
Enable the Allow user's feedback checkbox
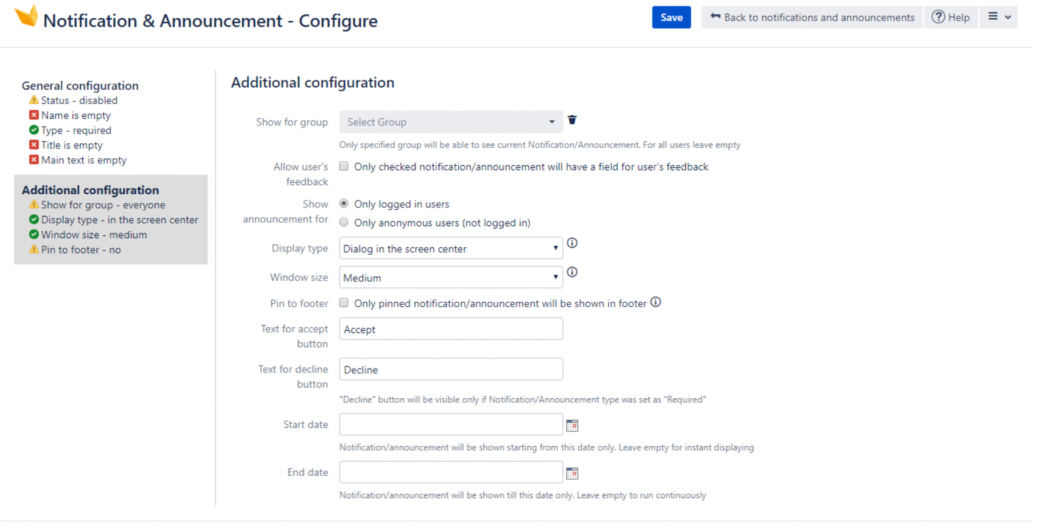[343, 166]
